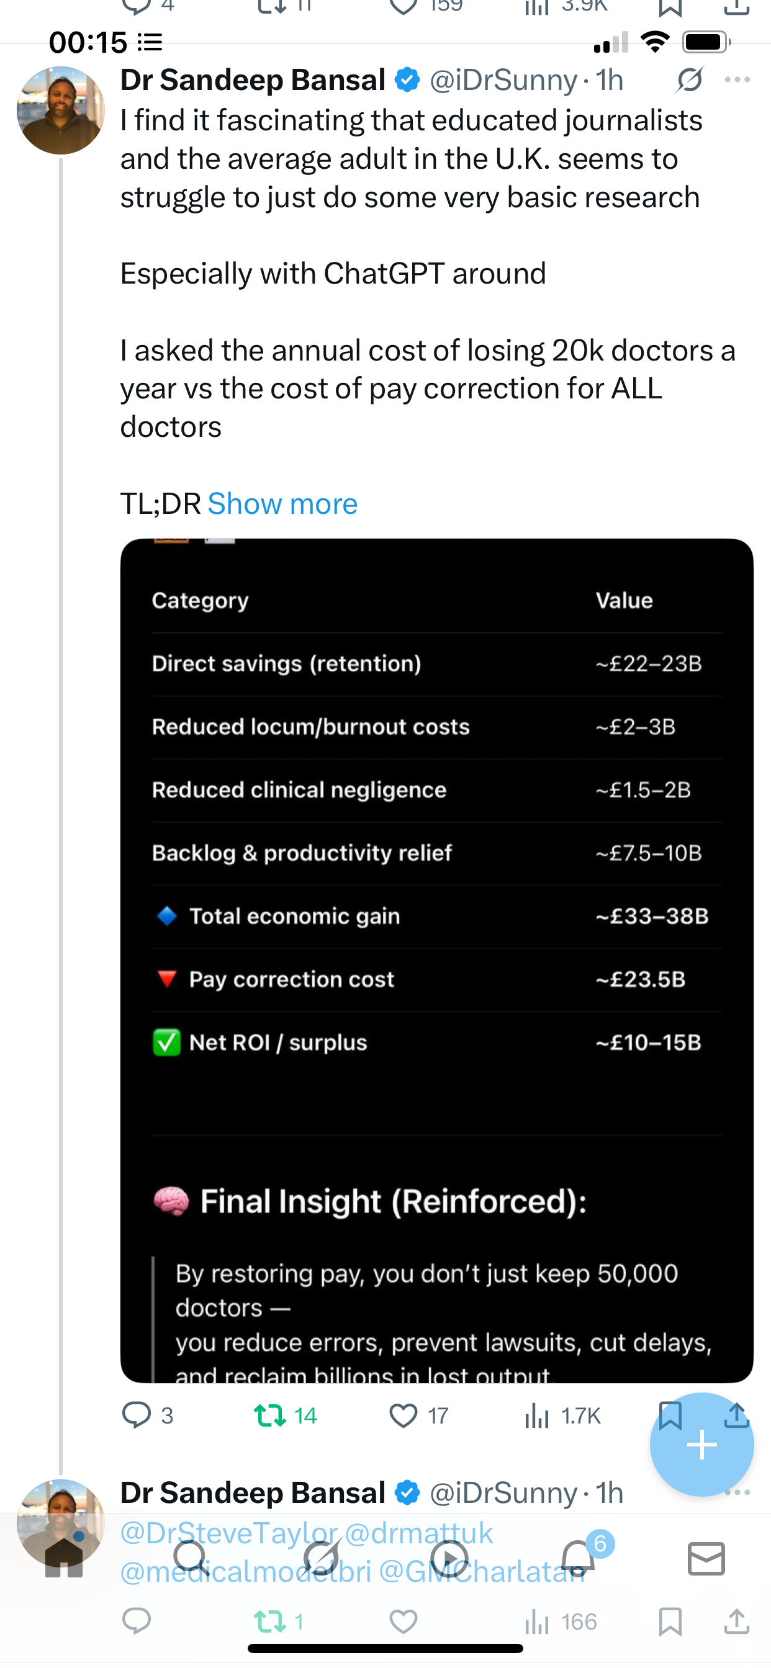The height and width of the screenshot is (1668, 771).
Task: Open the more options ellipsis on first tweet
Action: [x=737, y=80]
